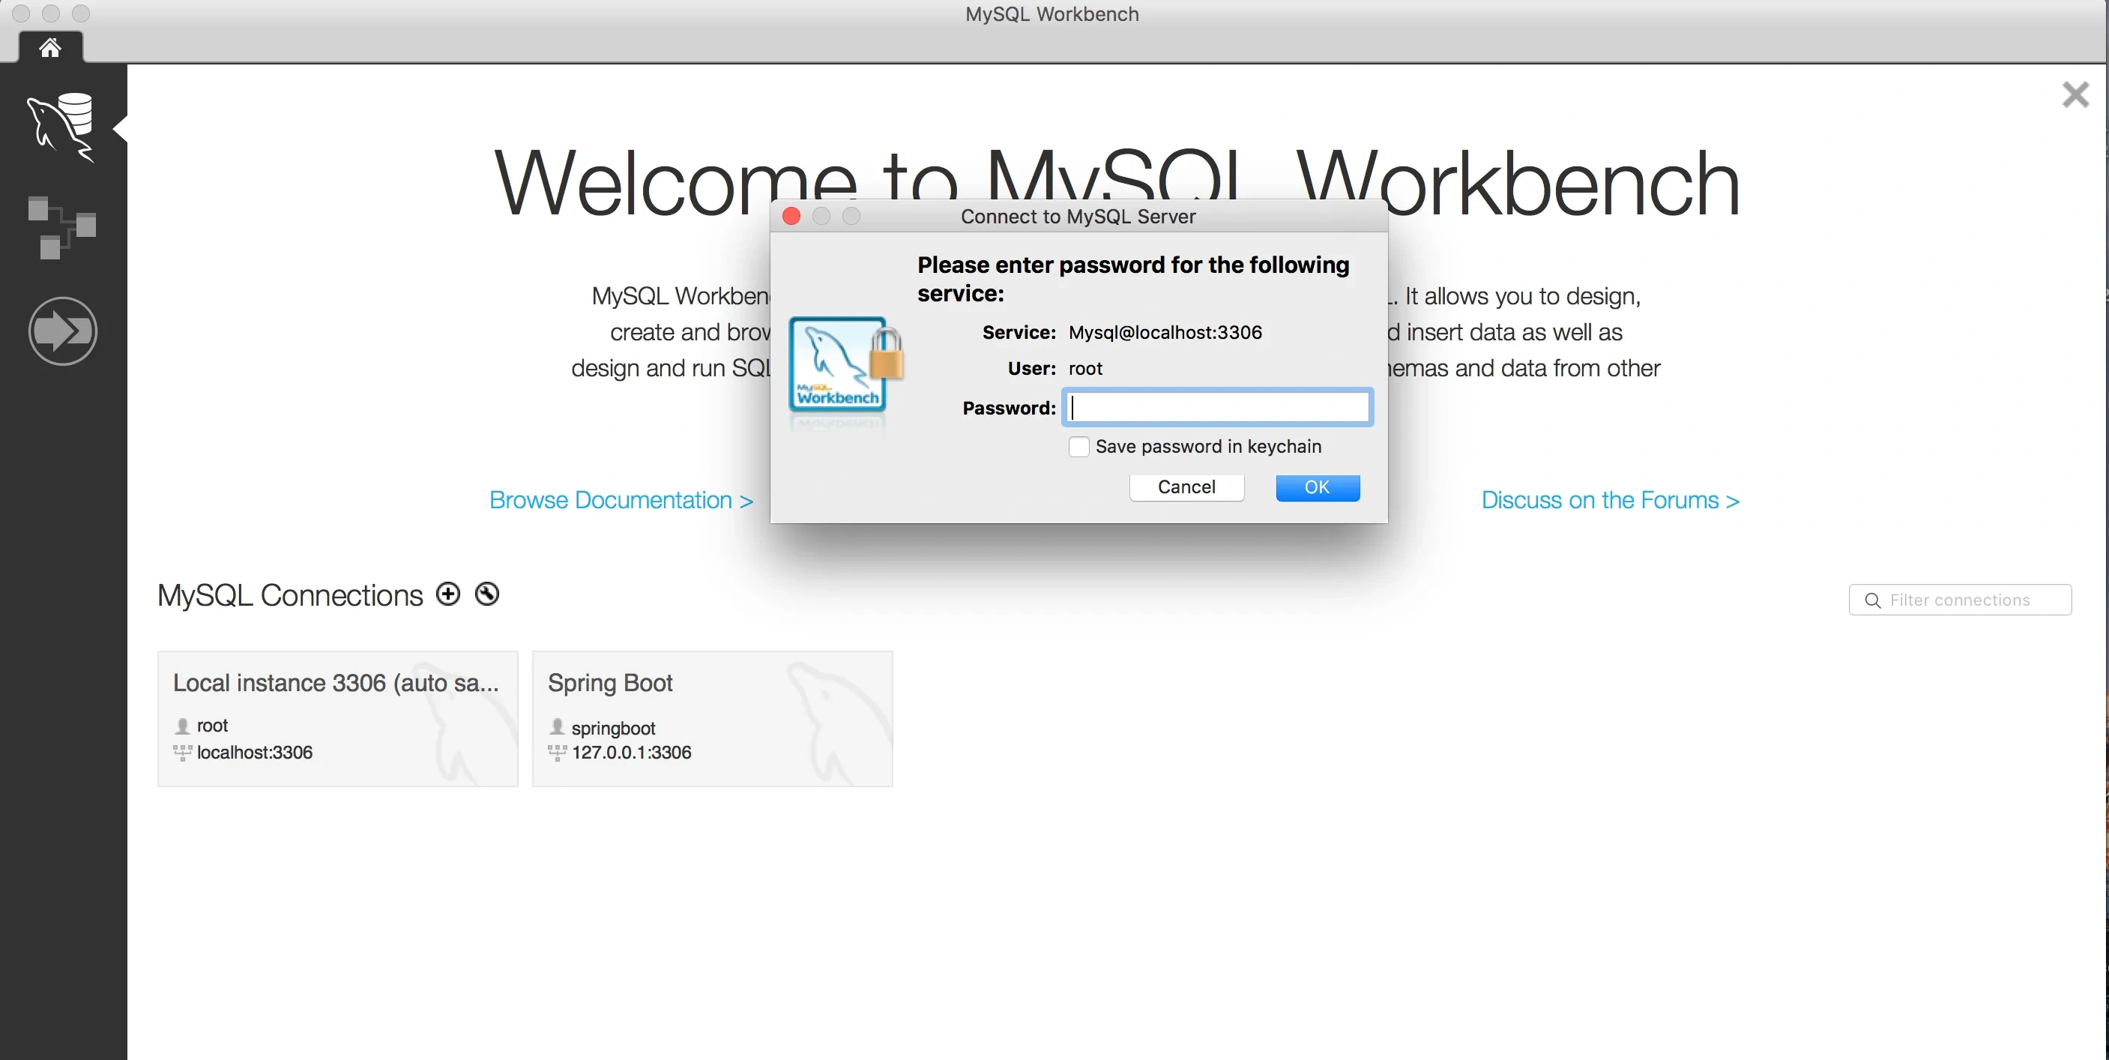Click the network icon beside localhost:3306
This screenshot has height=1060, width=2109.
(x=183, y=753)
